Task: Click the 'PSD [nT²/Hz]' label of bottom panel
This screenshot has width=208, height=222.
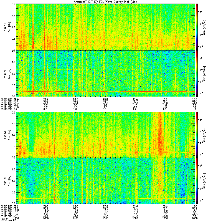Action: point(205,181)
